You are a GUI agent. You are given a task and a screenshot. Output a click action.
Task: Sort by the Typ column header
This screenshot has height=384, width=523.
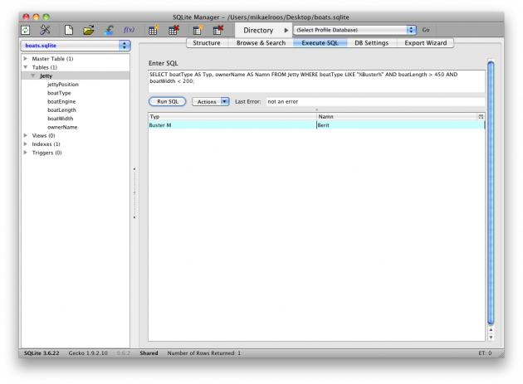(232, 116)
